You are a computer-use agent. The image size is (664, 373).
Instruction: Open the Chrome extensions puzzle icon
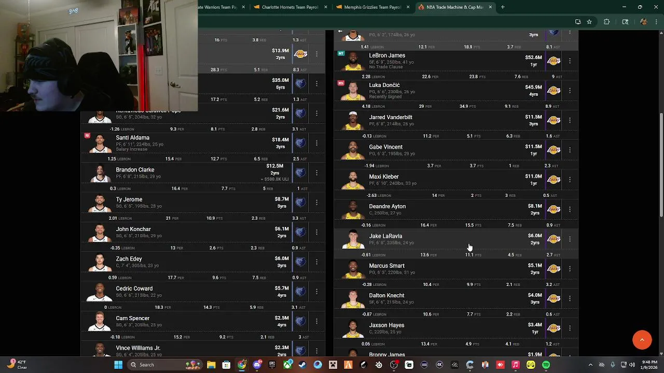[x=606, y=22]
